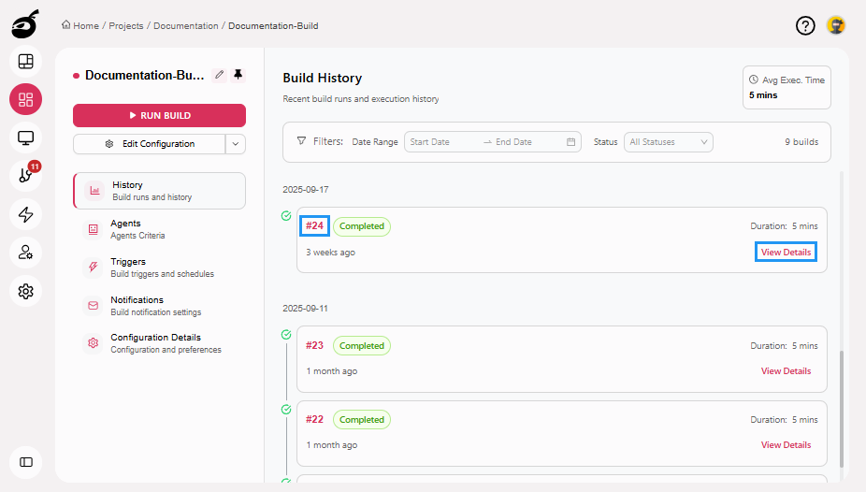This screenshot has width=866, height=492.
Task: Click the Edit Configuration button
Action: [149, 144]
